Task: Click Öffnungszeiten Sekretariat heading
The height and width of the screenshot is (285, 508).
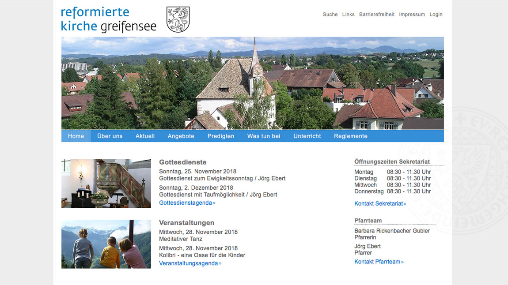Action: (392, 161)
